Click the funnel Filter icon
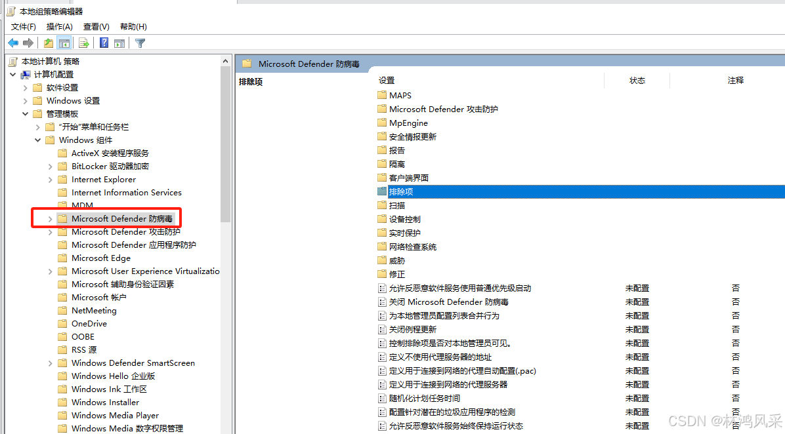Image resolution: width=785 pixels, height=434 pixels. 140,43
